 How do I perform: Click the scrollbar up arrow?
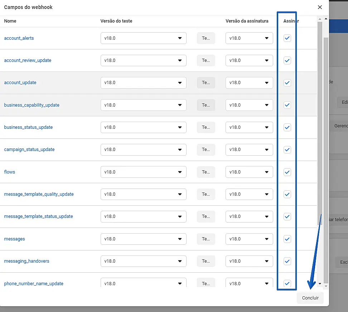325,19
